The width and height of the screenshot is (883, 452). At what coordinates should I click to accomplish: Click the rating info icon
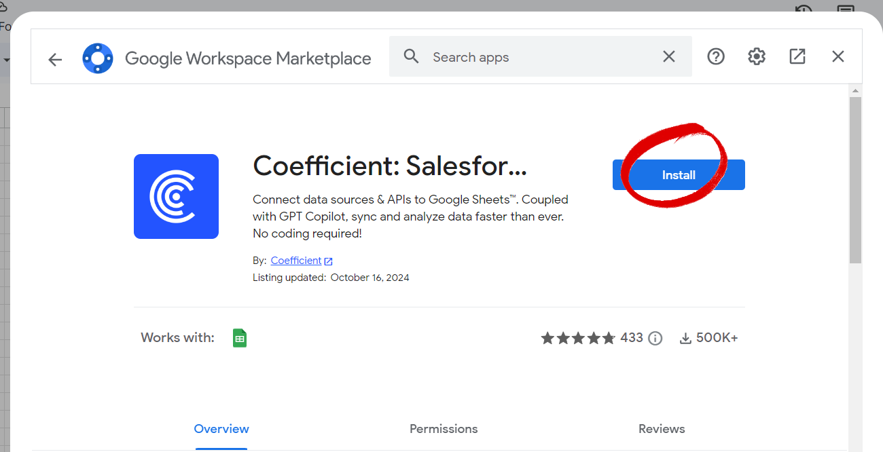655,338
